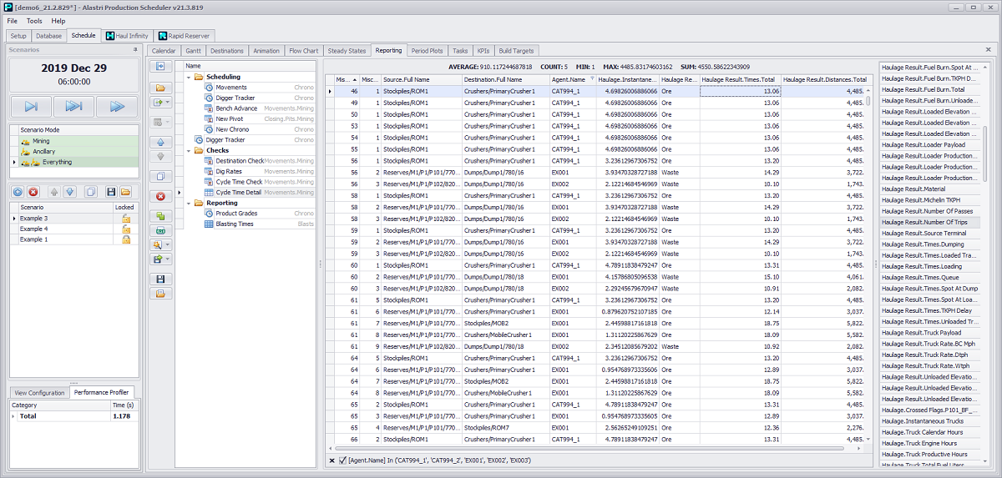The width and height of the screenshot is (1002, 478).
Task: Select Haulage Result.Number Of Trips field
Action: 924,222
